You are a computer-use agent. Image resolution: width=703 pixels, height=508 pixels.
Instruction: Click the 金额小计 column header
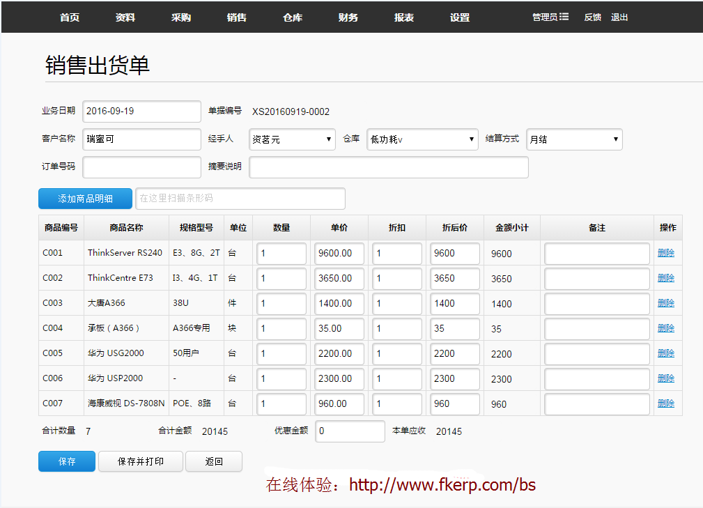[x=512, y=228]
